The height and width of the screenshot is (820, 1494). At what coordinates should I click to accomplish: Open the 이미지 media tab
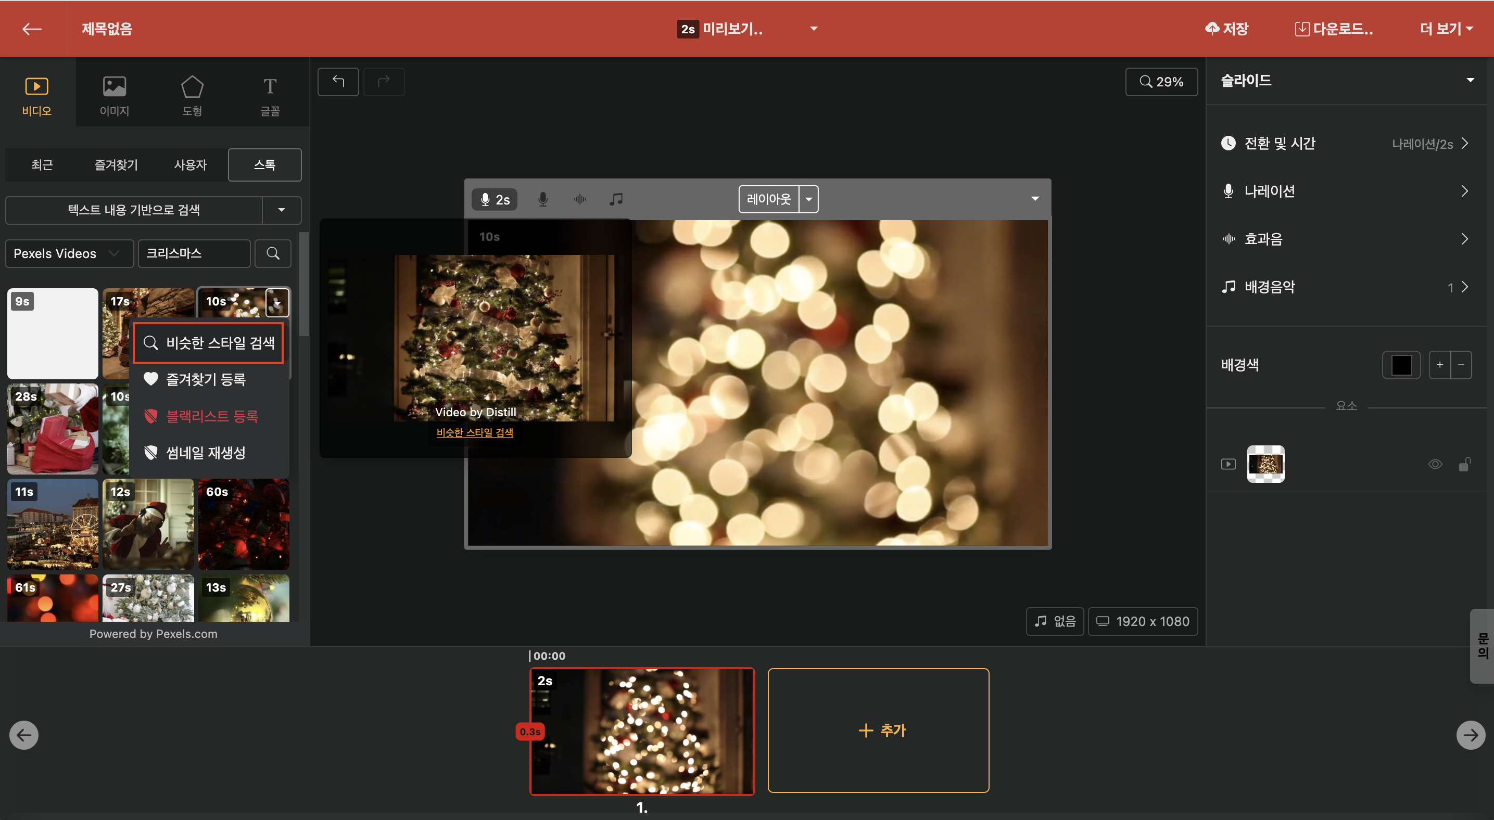tap(114, 96)
